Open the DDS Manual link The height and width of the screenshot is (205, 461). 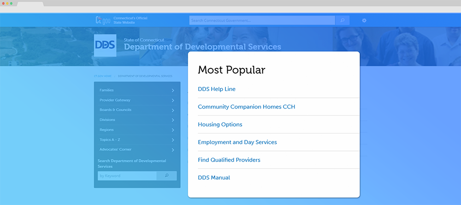pyautogui.click(x=214, y=178)
